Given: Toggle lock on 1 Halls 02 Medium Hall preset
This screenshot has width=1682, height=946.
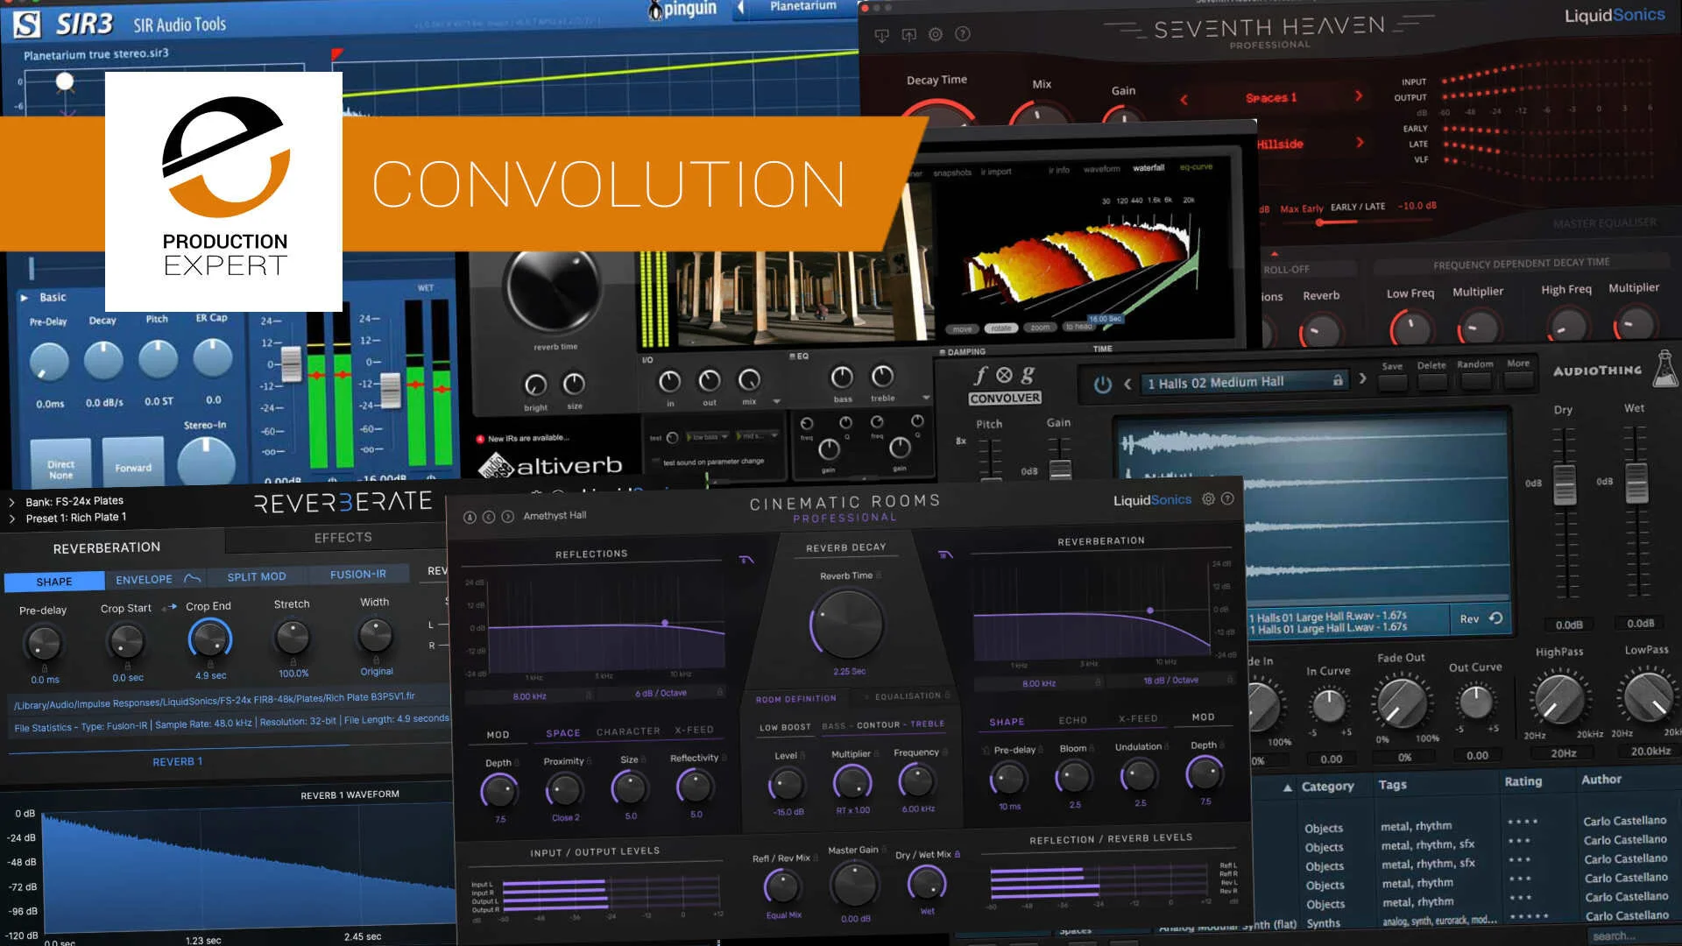Looking at the screenshot, I should coord(1338,380).
